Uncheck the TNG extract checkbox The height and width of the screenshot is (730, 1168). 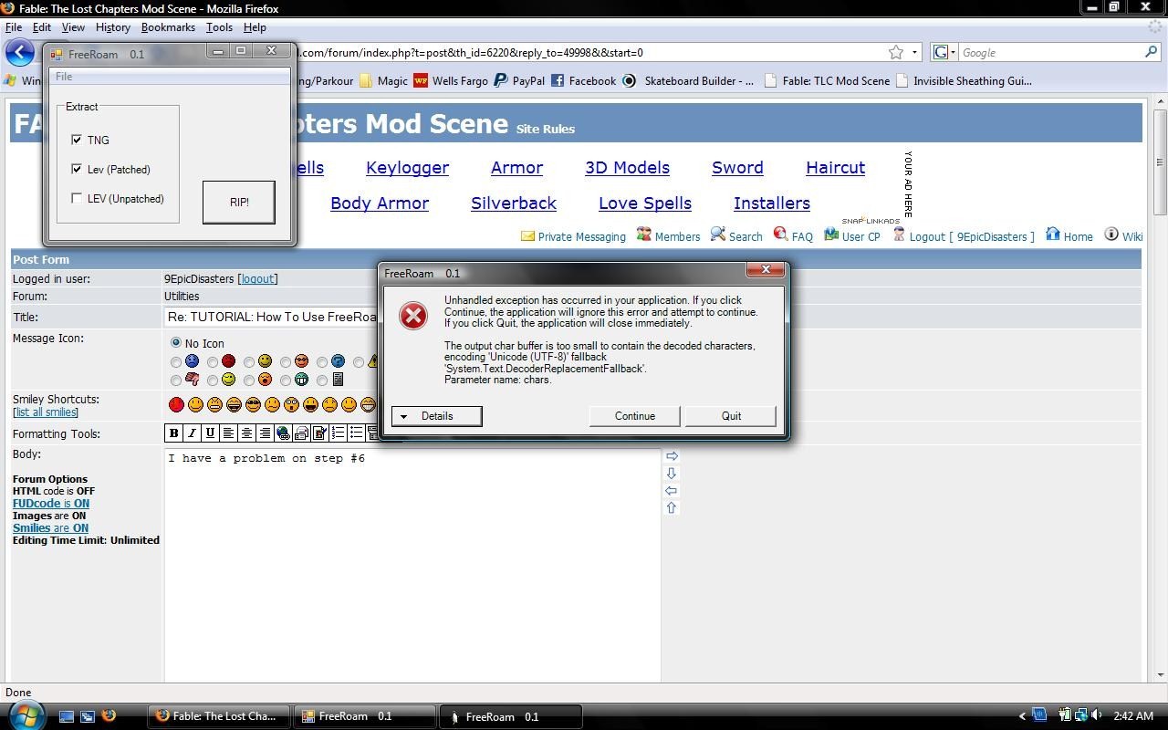point(77,140)
